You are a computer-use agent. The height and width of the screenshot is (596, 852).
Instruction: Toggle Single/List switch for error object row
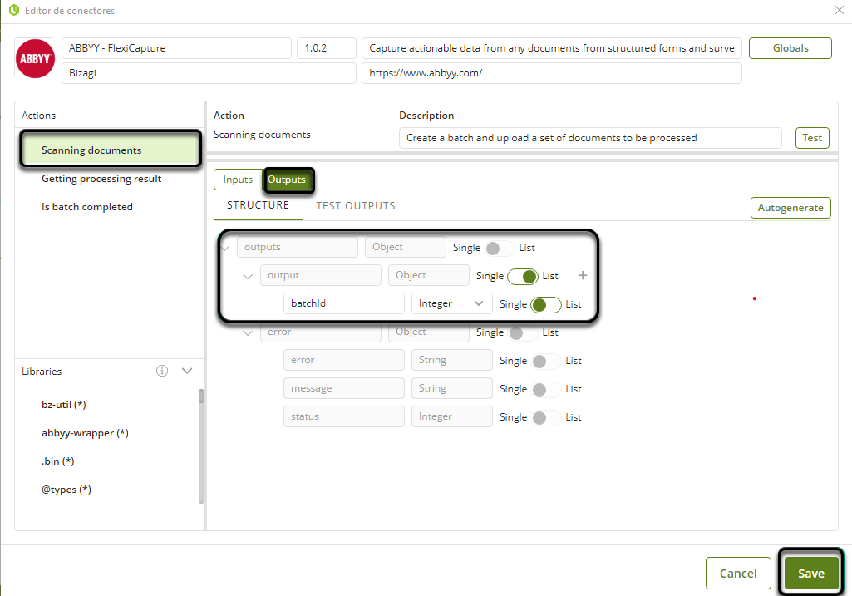tap(523, 333)
